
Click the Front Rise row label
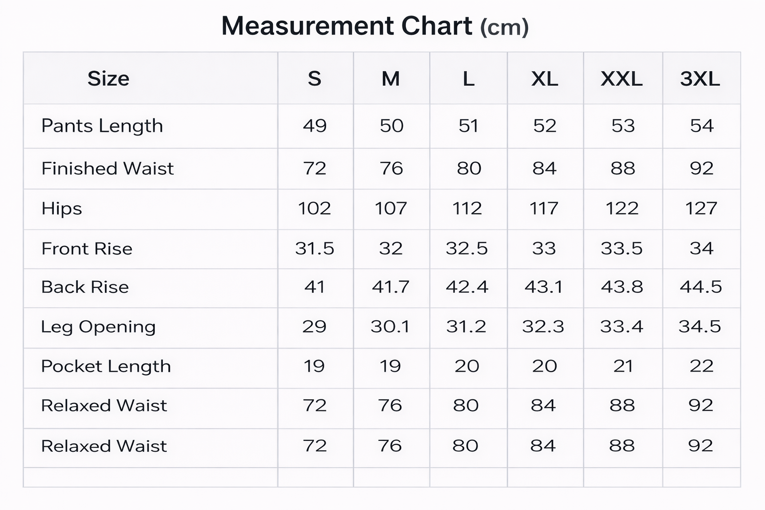pos(87,249)
